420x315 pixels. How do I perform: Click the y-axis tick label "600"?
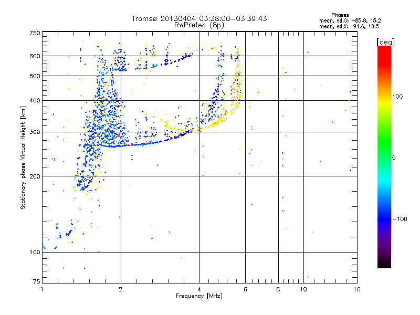[x=35, y=56]
